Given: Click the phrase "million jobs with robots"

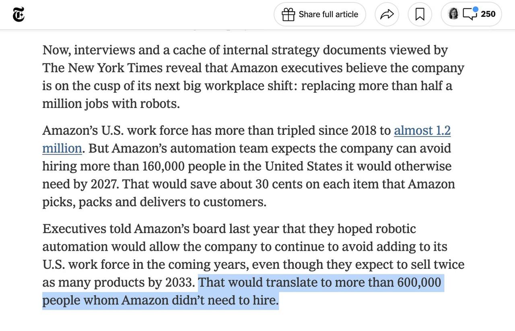Looking at the screenshot, I should point(111,104).
